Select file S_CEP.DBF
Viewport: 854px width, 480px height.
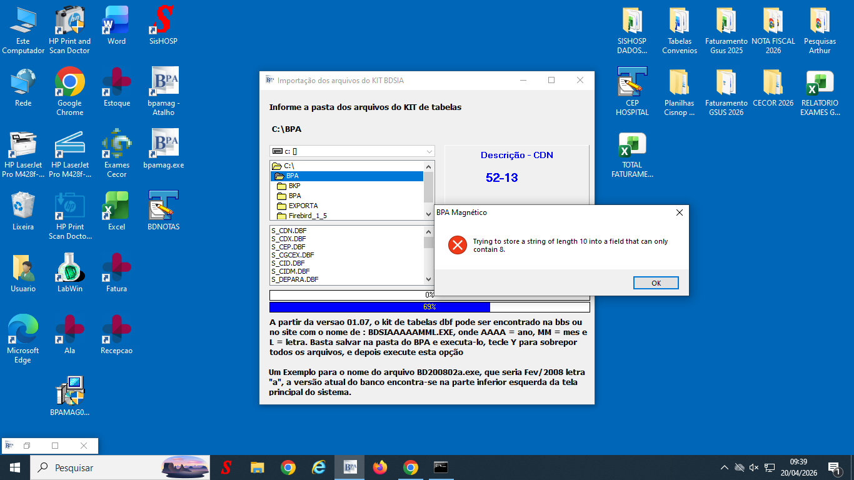[288, 247]
